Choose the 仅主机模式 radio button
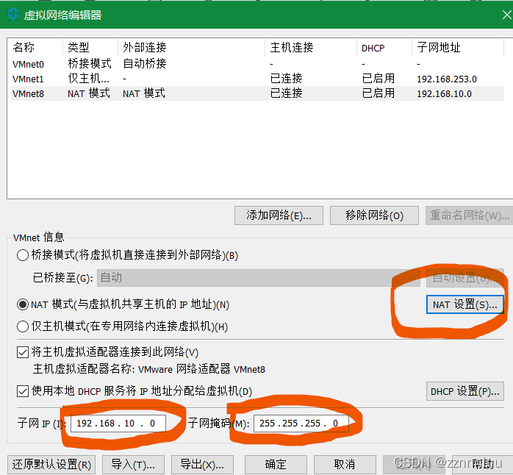The image size is (513, 475). pos(23,326)
